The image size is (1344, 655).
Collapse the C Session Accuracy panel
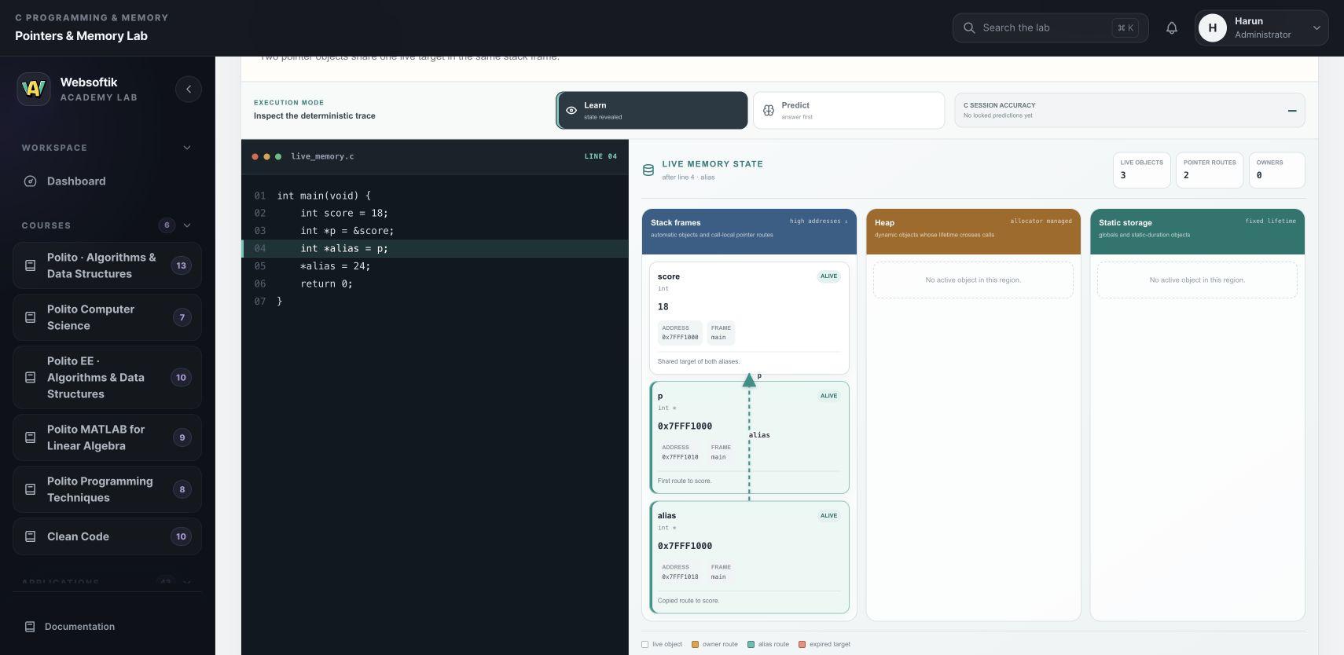coord(1292,111)
